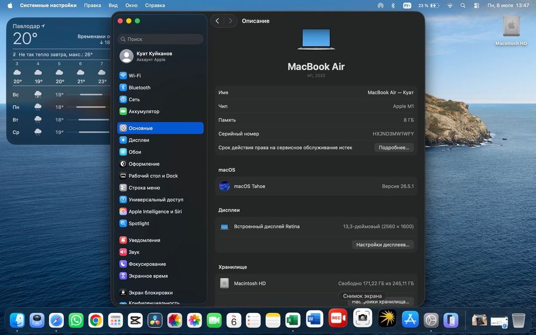Open the REC screen recorder in Dock

coord(338,318)
